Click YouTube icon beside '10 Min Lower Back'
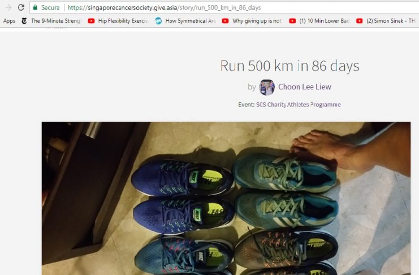 click(292, 21)
